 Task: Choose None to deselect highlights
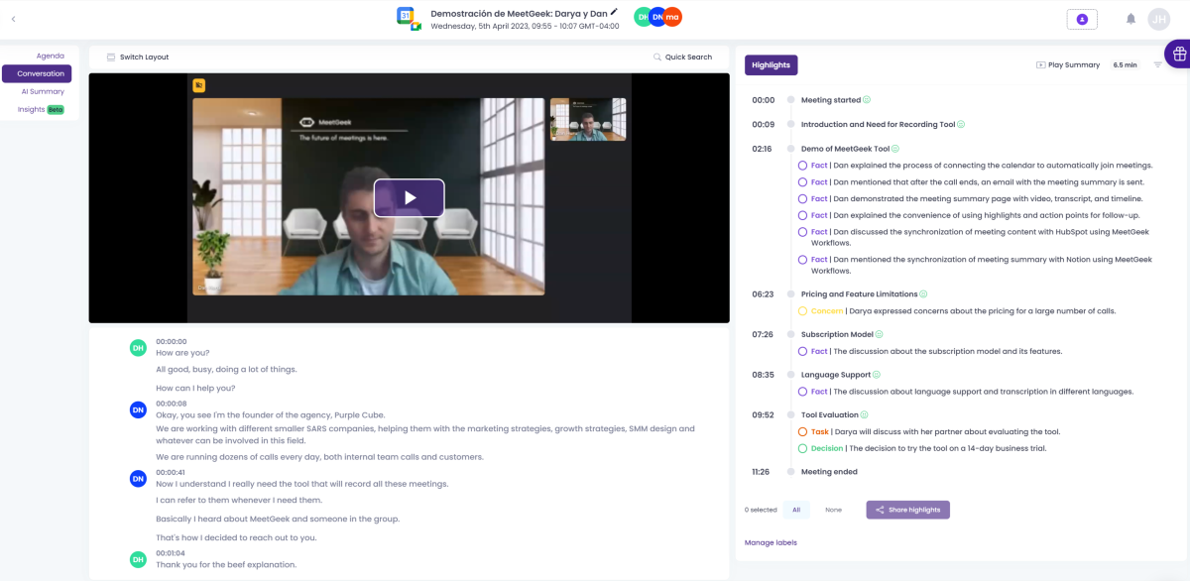pos(833,510)
